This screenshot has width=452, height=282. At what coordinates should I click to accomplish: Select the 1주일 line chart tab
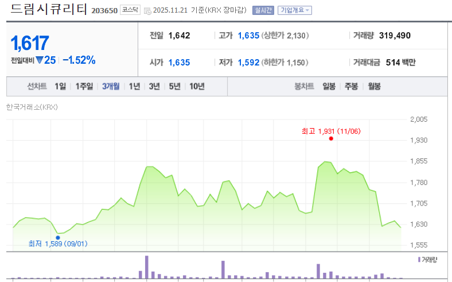[x=84, y=86]
